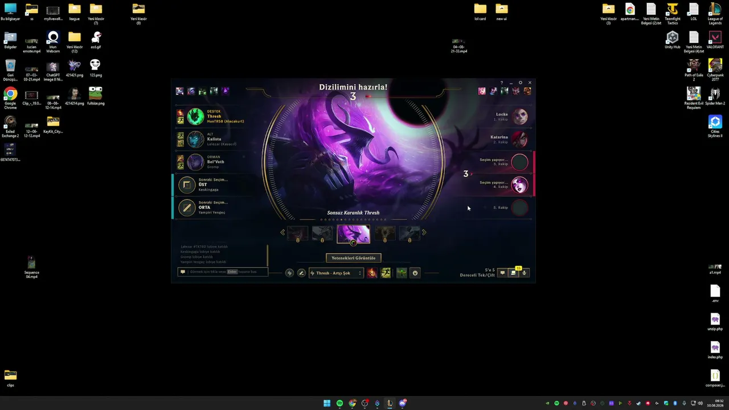This screenshot has width=729, height=410.
Task: Select the Teamfight Tactics desktop shortcut
Action: [x=673, y=14]
